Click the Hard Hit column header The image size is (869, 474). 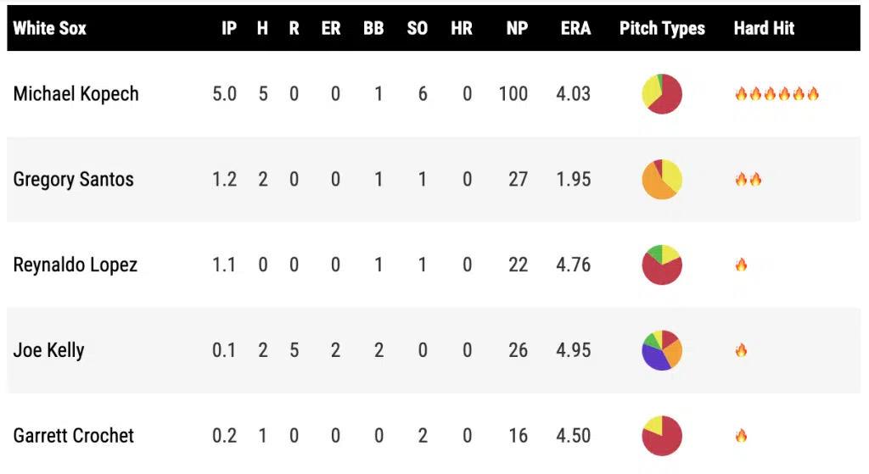tap(764, 28)
